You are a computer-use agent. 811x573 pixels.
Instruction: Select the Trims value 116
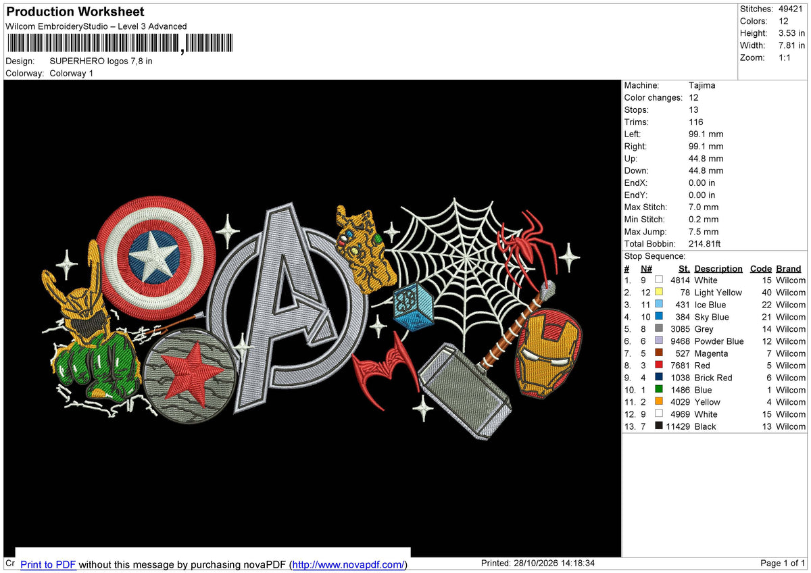(x=695, y=122)
